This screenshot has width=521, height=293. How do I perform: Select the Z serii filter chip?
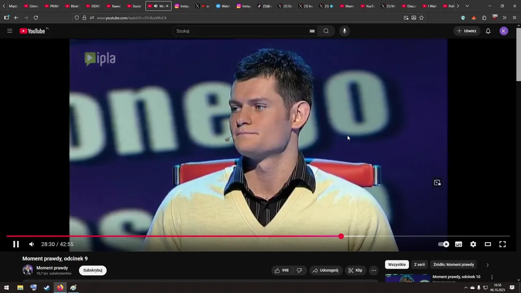[419, 265]
